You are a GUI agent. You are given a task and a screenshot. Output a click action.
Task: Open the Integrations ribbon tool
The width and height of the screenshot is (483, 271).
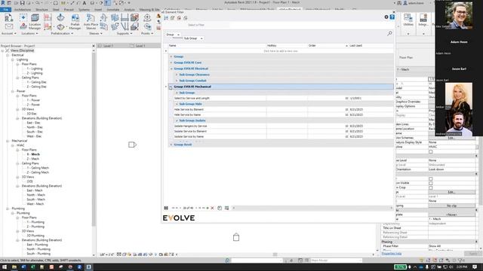click(x=423, y=20)
